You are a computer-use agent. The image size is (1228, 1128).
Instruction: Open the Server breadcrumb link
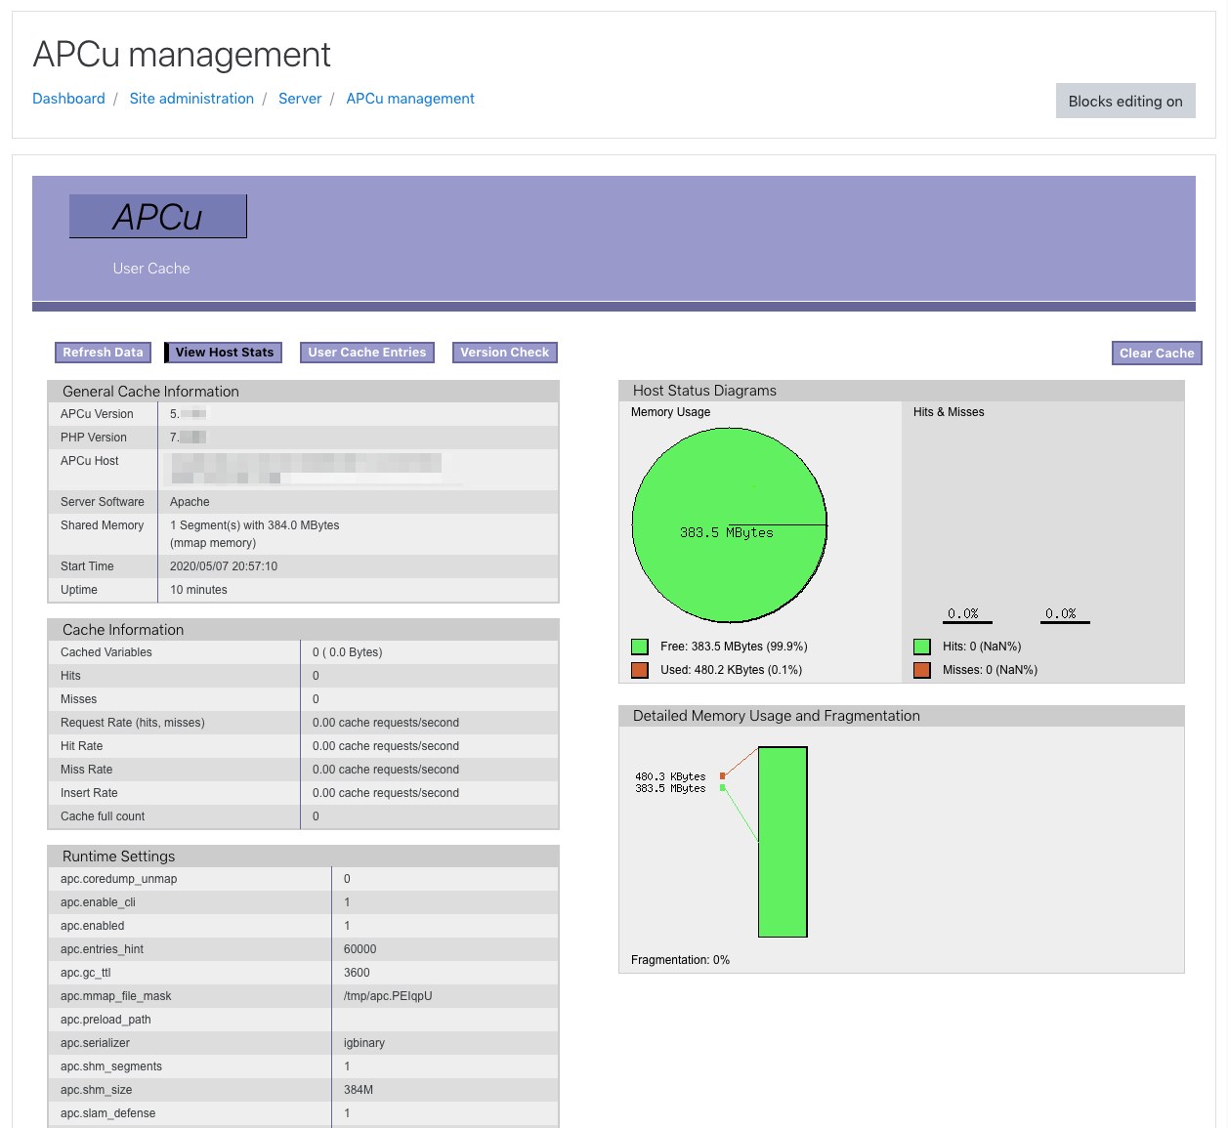click(x=300, y=99)
